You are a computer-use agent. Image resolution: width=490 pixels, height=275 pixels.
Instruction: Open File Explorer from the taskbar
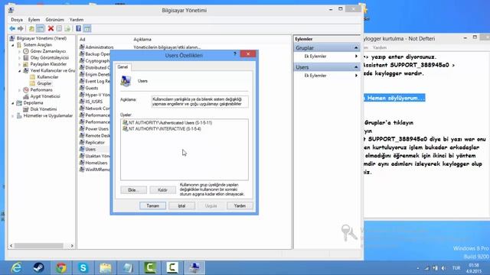pyautogui.click(x=106, y=267)
